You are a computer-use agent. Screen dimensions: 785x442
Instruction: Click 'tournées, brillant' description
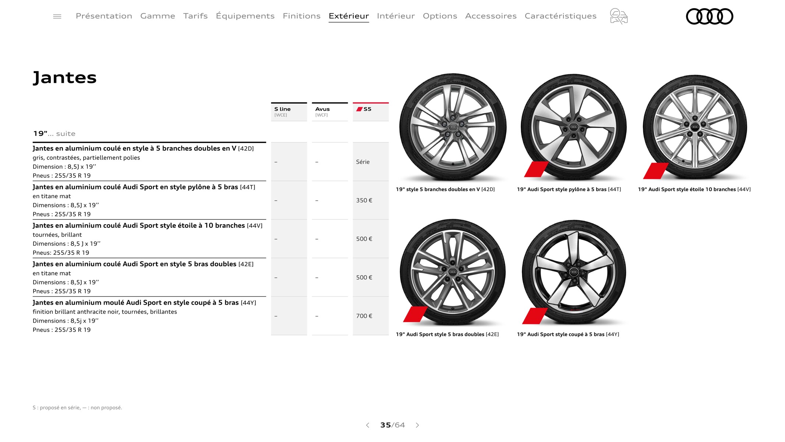pos(57,235)
